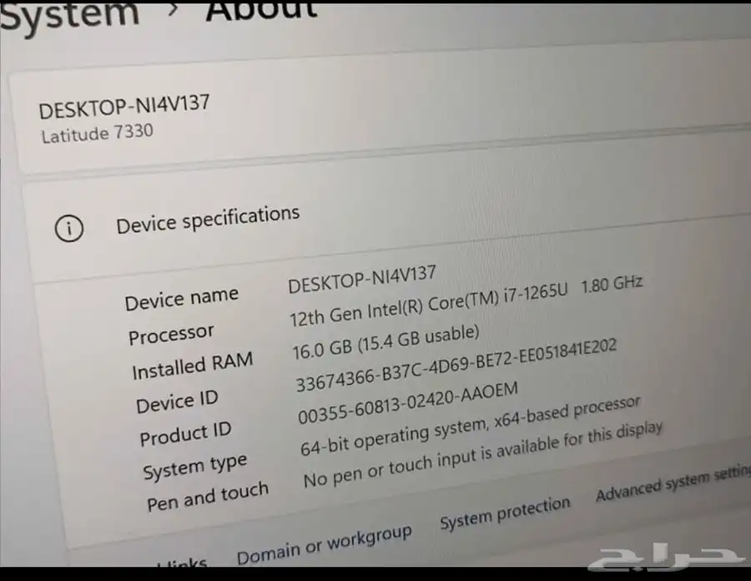Click the About breadcrumb heading
This screenshot has width=751, height=581.
[261, 11]
